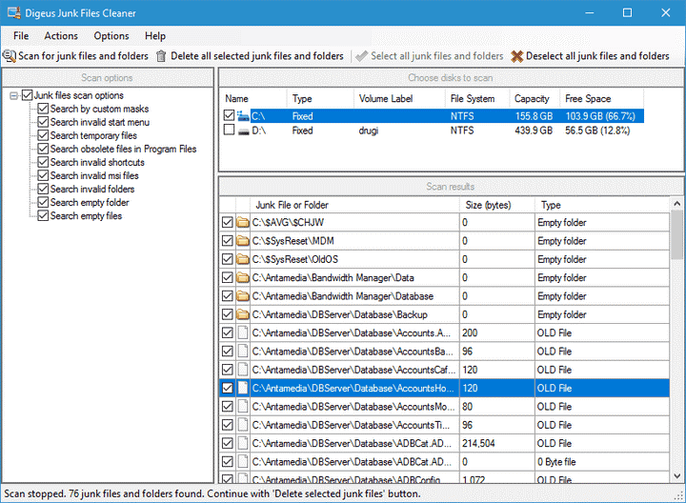686x503 pixels.
Task: Sort disks by Free Space column header
Action: point(588,99)
